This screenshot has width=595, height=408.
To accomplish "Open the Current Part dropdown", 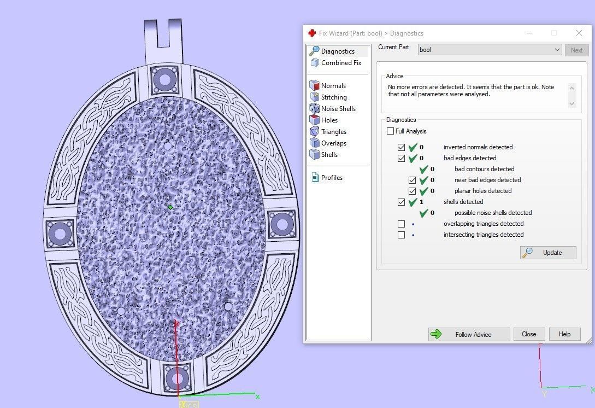I will click(490, 50).
